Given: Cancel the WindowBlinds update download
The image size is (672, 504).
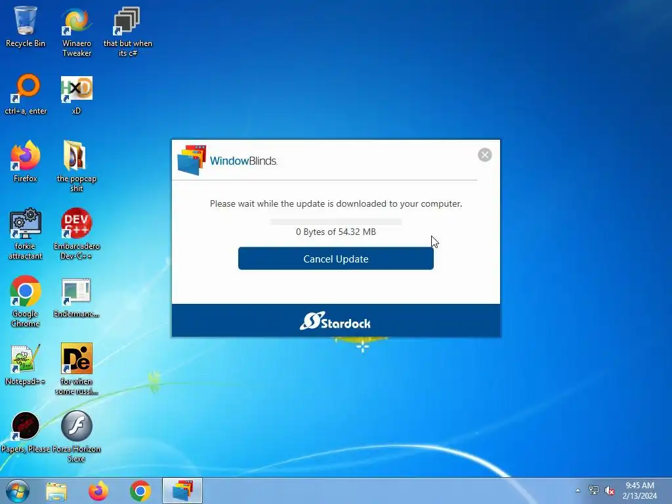Looking at the screenshot, I should (335, 259).
